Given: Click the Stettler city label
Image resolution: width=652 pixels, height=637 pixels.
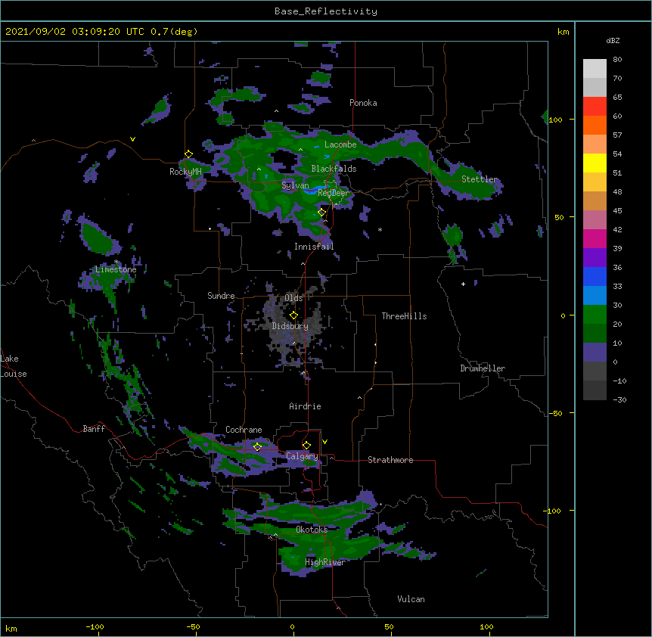Looking at the screenshot, I should point(480,179).
